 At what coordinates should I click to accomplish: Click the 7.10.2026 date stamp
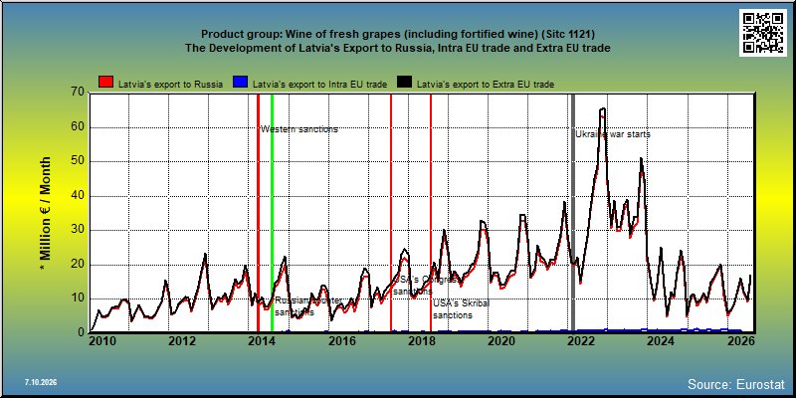tap(41, 382)
